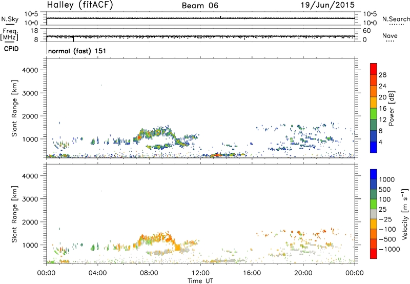The width and height of the screenshot is (410, 284).
Task: Click the power panel 'Slant Range [km]' label
Action: [x=14, y=108]
